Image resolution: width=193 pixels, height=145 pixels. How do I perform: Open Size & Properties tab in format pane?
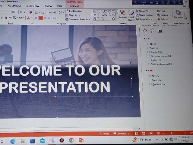(160, 31)
